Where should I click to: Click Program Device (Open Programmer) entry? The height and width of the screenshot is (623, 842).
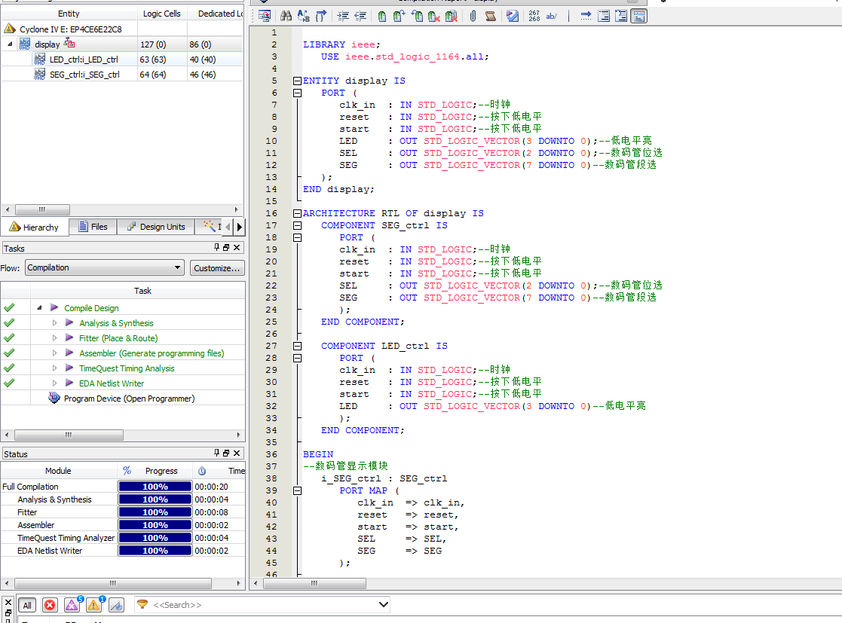[x=129, y=399]
